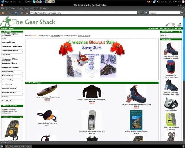Open American Trails Compression Sack bestseller image
Screen dimensions: 185x148
pyautogui.click(x=171, y=67)
